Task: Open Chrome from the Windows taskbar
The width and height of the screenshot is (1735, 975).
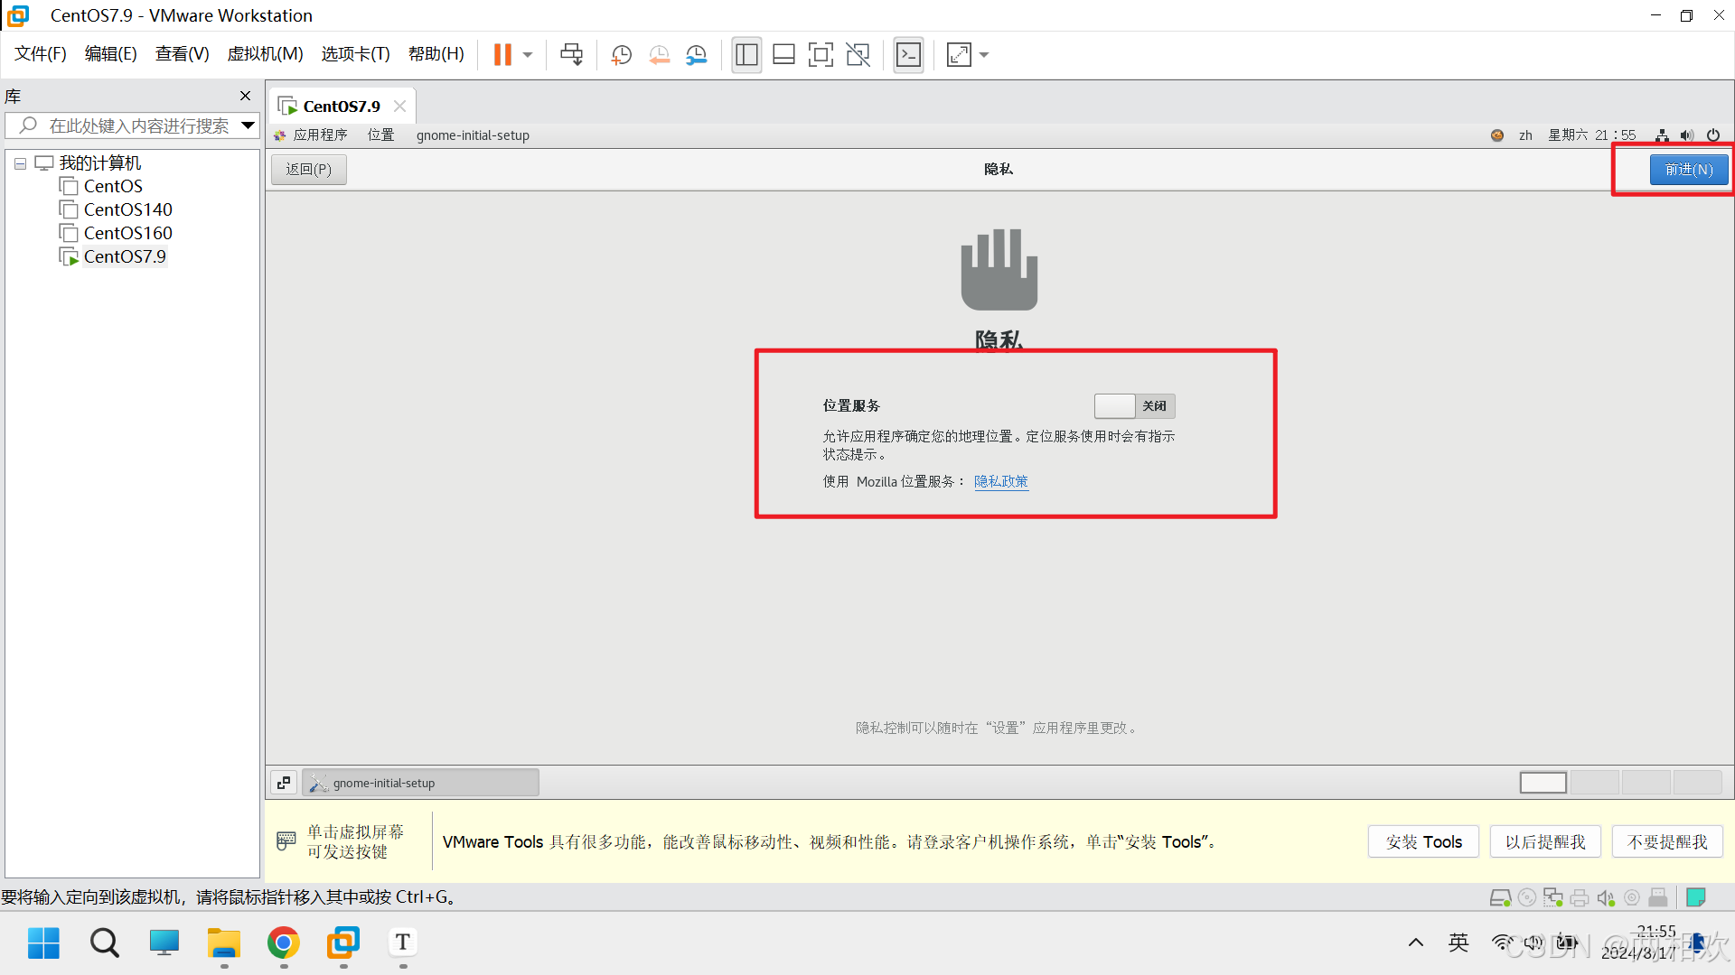Action: tap(284, 943)
